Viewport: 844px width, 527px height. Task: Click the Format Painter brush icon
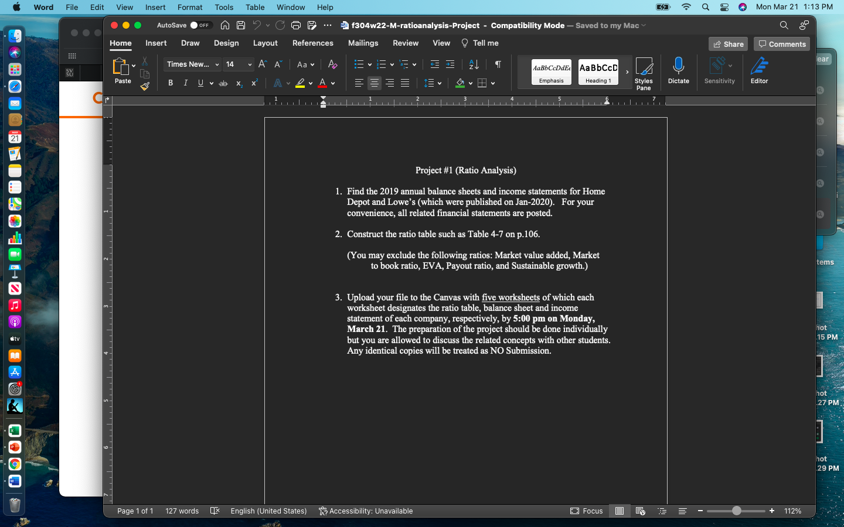click(145, 87)
